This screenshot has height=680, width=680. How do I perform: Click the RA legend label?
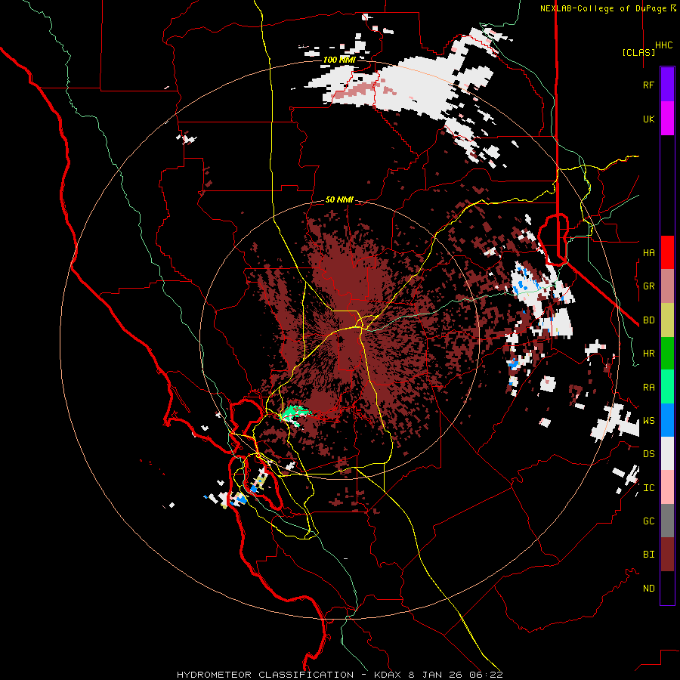(648, 388)
